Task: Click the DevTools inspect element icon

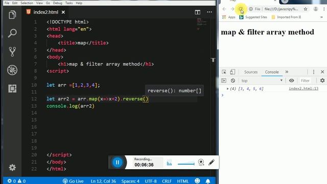Action: point(224,72)
